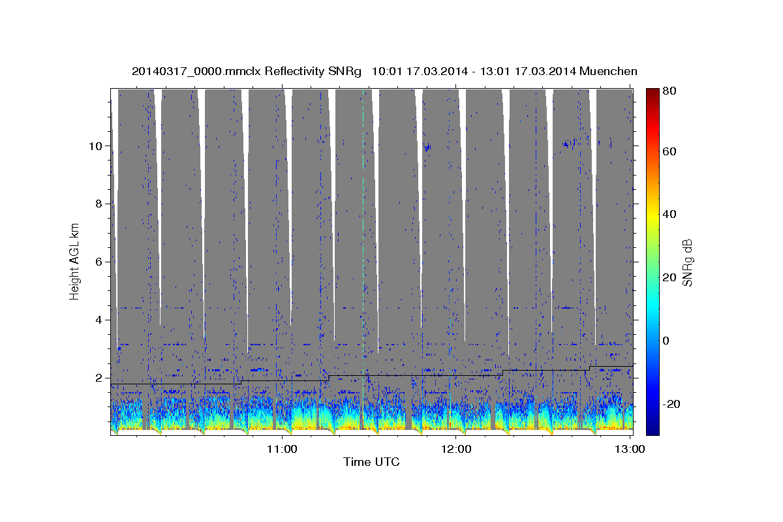This screenshot has height=522, width=783.
Task: Click the 11:00 time tick label
Action: pyautogui.click(x=282, y=449)
